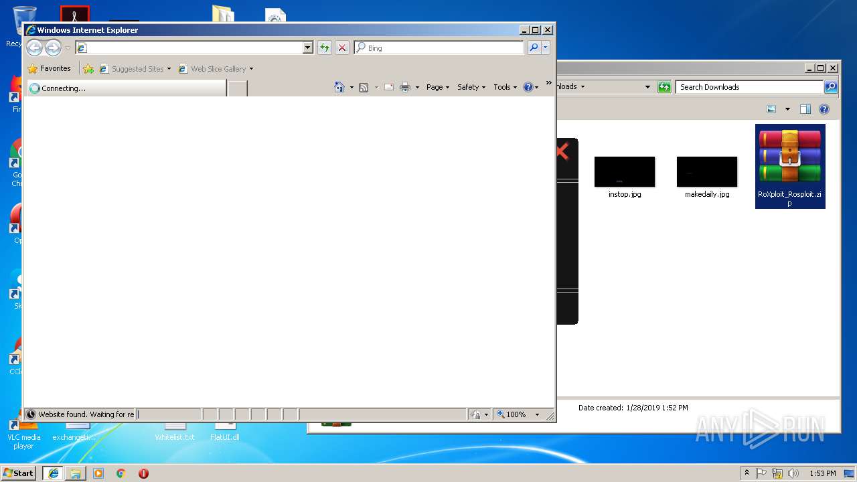This screenshot has height=482, width=857.
Task: Open search provider options dropdown
Action: [x=546, y=48]
